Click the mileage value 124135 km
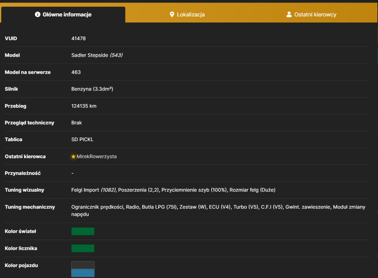 [x=84, y=106]
